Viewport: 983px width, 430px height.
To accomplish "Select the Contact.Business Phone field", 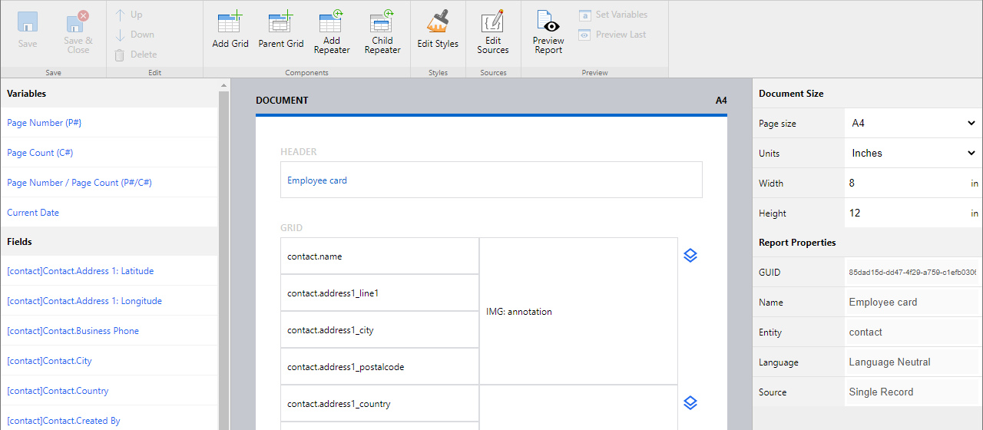I will (x=73, y=331).
